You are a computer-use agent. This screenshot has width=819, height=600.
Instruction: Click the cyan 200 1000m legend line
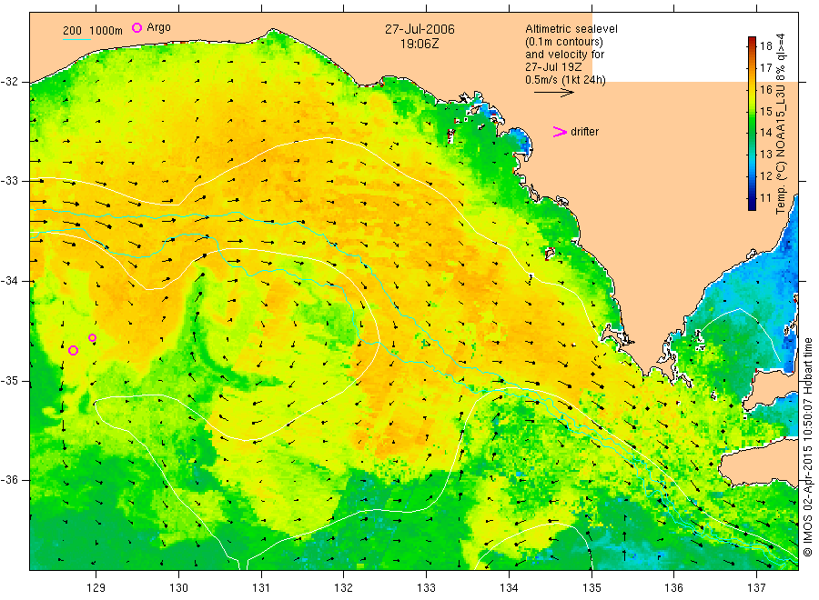click(x=76, y=39)
